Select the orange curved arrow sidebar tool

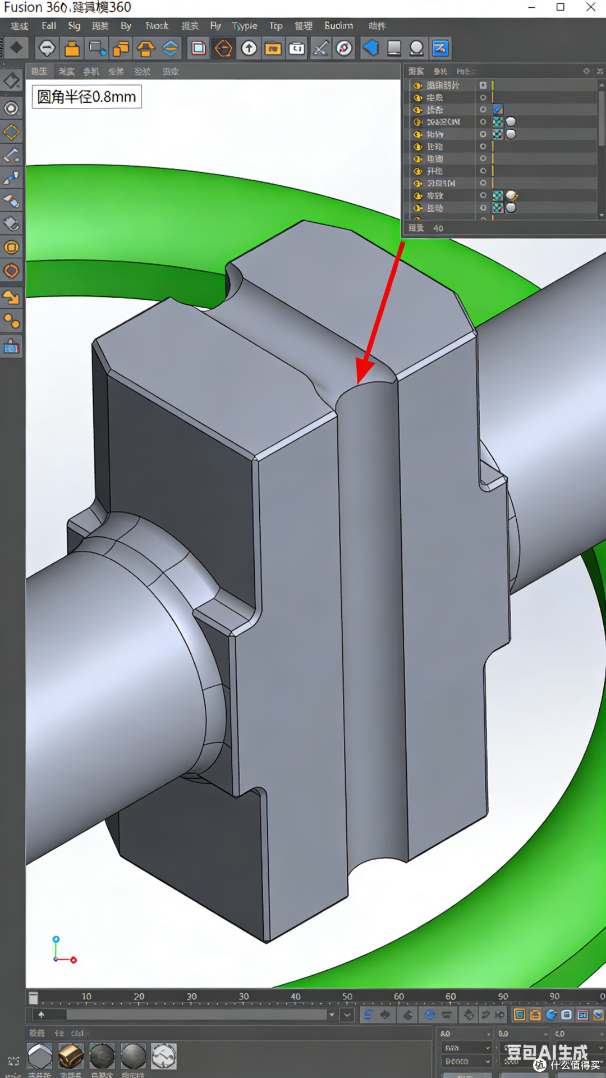click(x=12, y=296)
